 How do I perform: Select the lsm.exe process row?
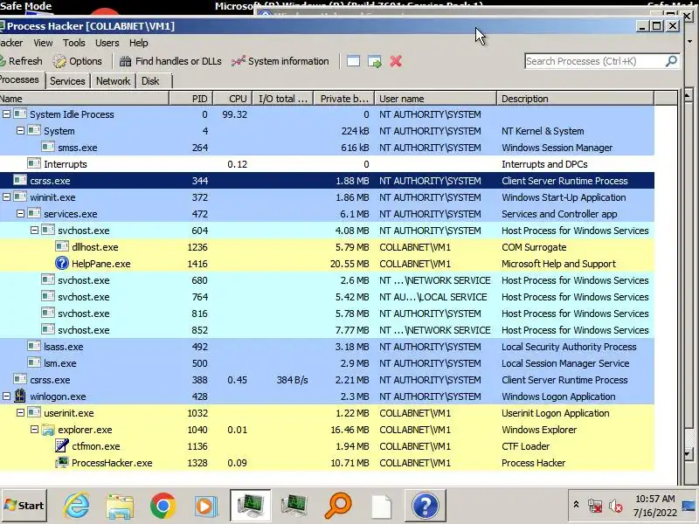coord(327,363)
